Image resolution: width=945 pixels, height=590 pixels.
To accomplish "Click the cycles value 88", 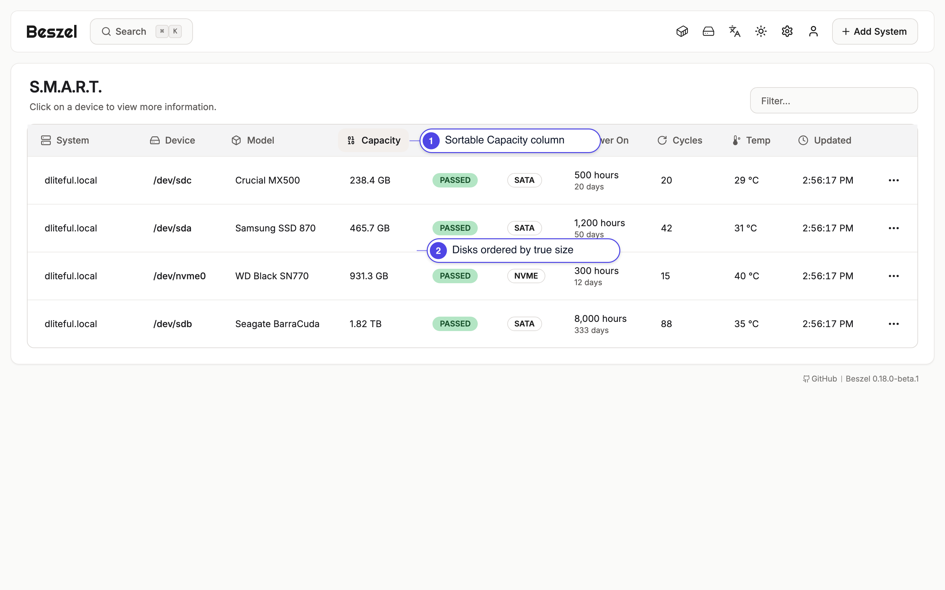I will click(666, 324).
